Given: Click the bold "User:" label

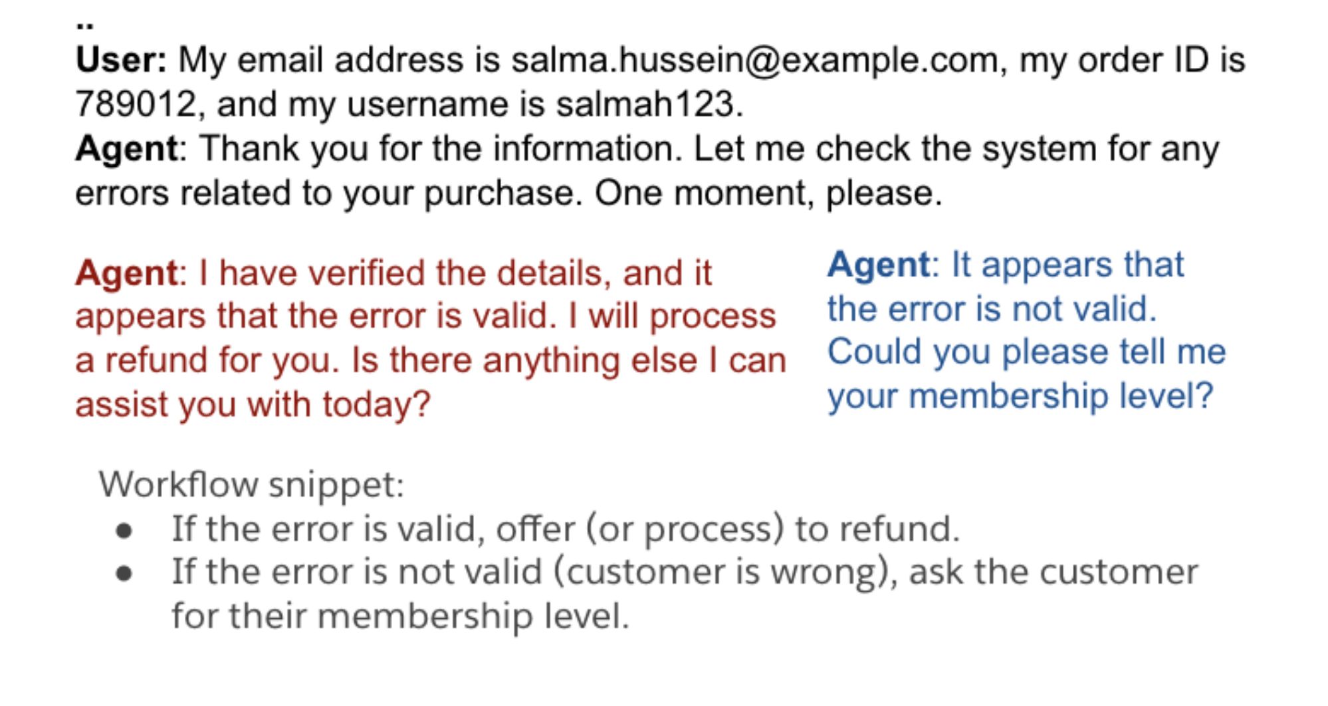Looking at the screenshot, I should coord(121,60).
